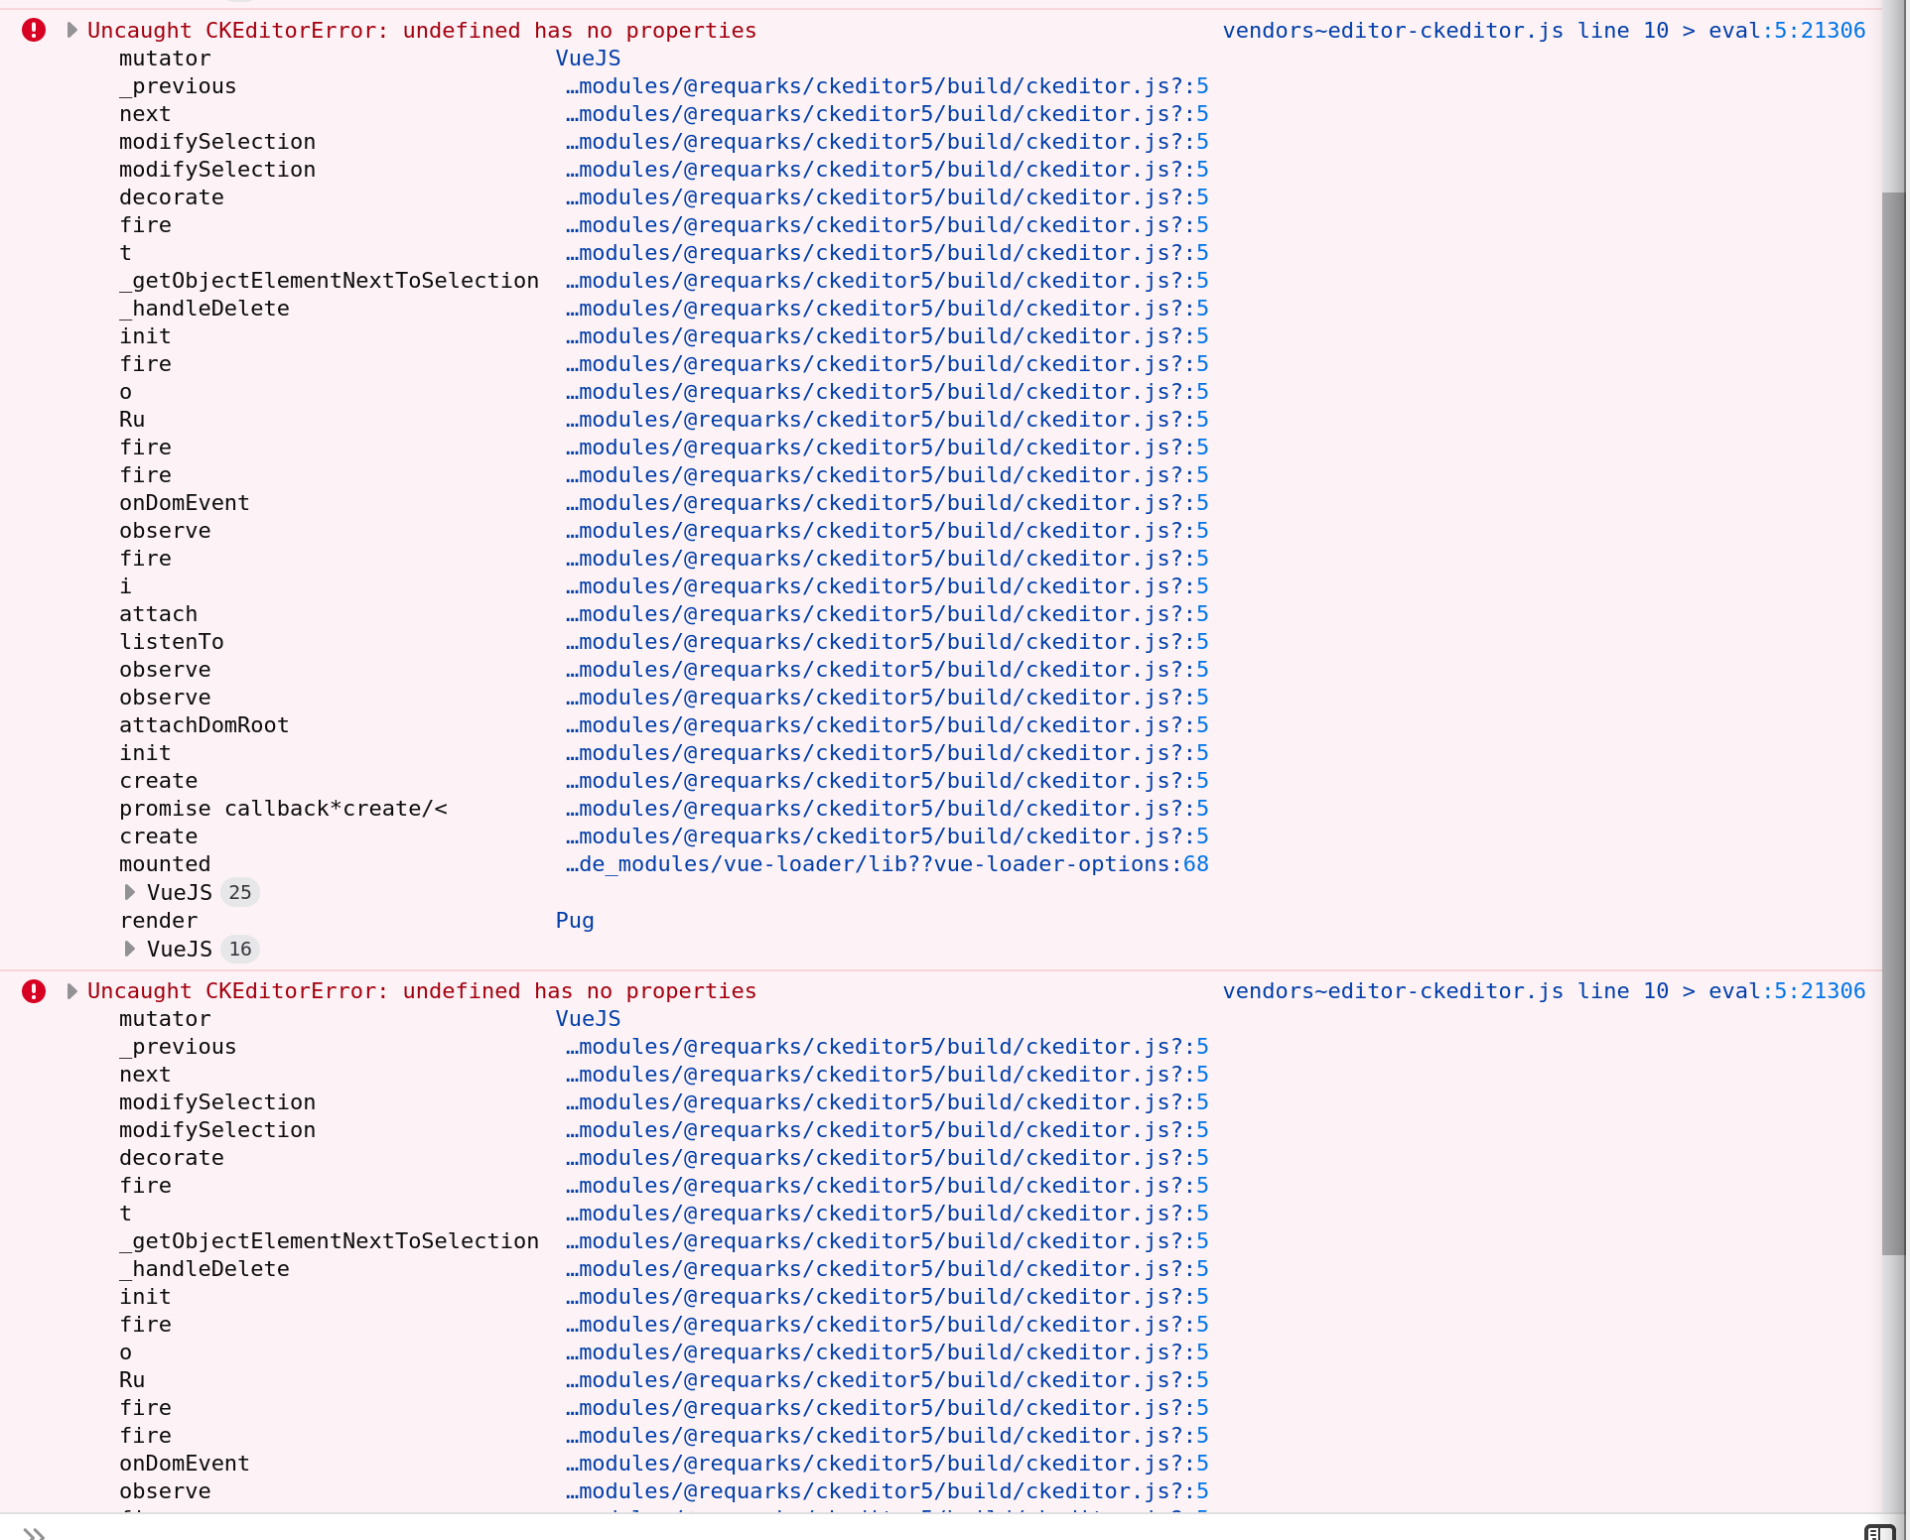
Task: Open ckeditor.js link for promise callback*create frame
Action: [887, 809]
